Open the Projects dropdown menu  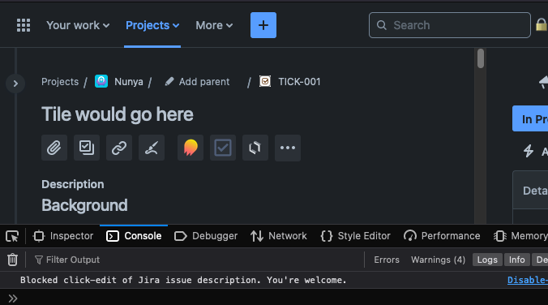[152, 25]
